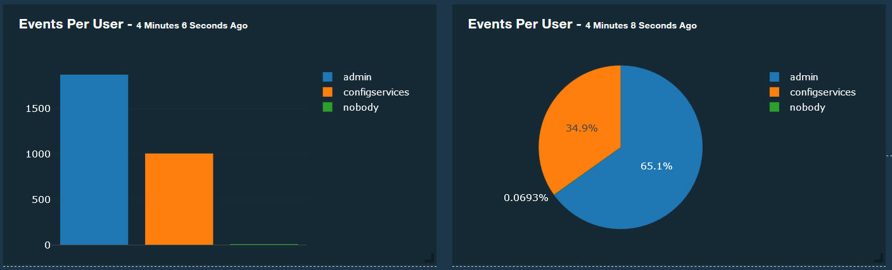The width and height of the screenshot is (892, 270).
Task: Select the orange configservices bar
Action: coord(179,199)
